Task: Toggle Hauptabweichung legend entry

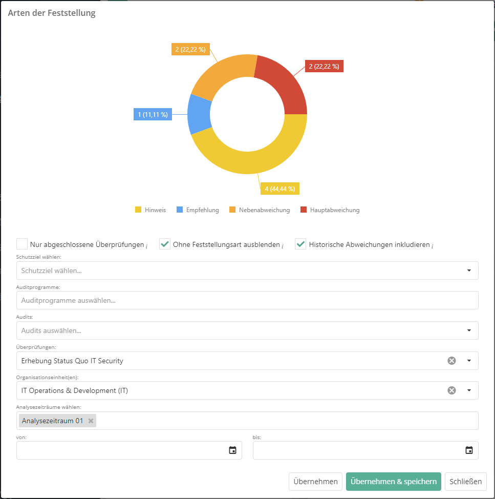Action: click(x=330, y=210)
